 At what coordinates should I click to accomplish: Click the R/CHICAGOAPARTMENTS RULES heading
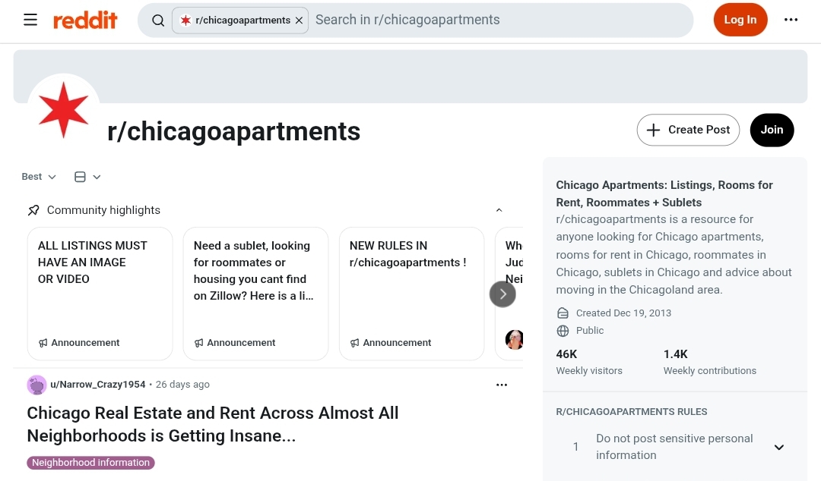pyautogui.click(x=632, y=412)
